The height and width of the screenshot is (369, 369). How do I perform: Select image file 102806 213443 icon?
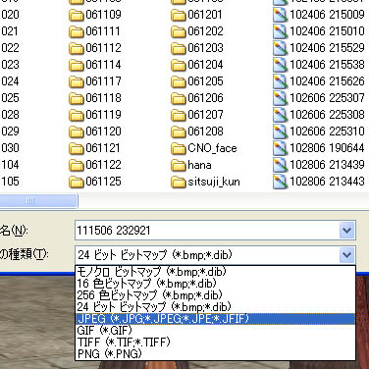[280, 182]
